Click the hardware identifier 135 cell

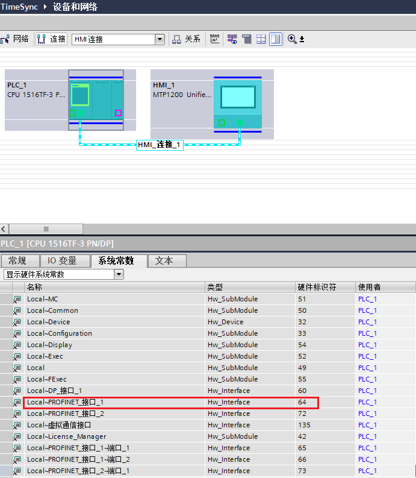coord(325,425)
